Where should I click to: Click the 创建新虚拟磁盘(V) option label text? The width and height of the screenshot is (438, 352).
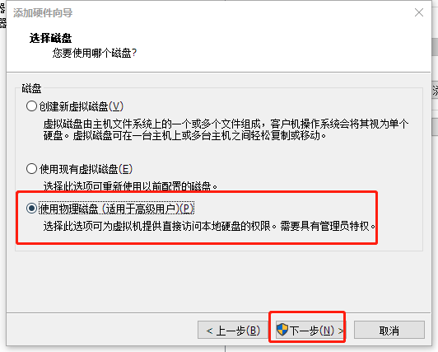(x=81, y=106)
